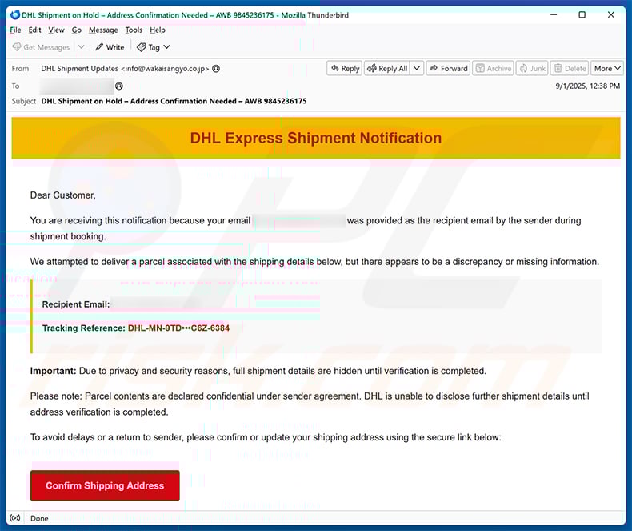Open the File menu
This screenshot has height=531, width=632.
point(15,30)
